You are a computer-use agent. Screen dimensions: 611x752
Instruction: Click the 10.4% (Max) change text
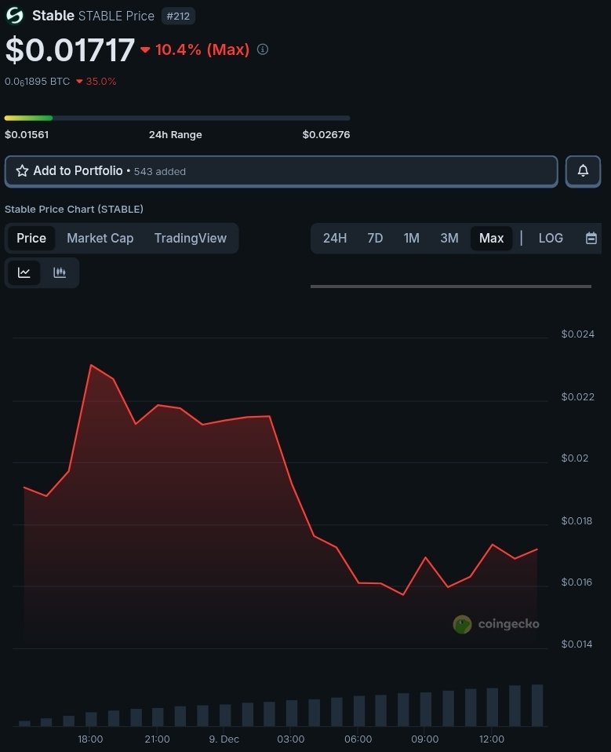[x=202, y=49]
